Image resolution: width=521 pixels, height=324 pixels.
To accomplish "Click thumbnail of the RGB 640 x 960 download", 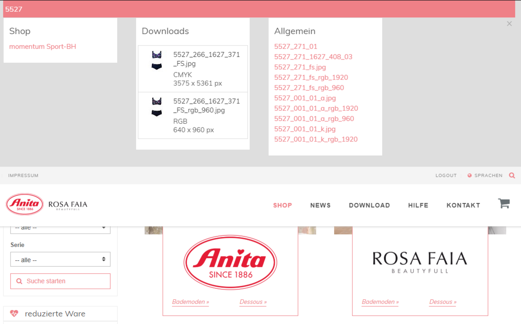I will point(157,107).
